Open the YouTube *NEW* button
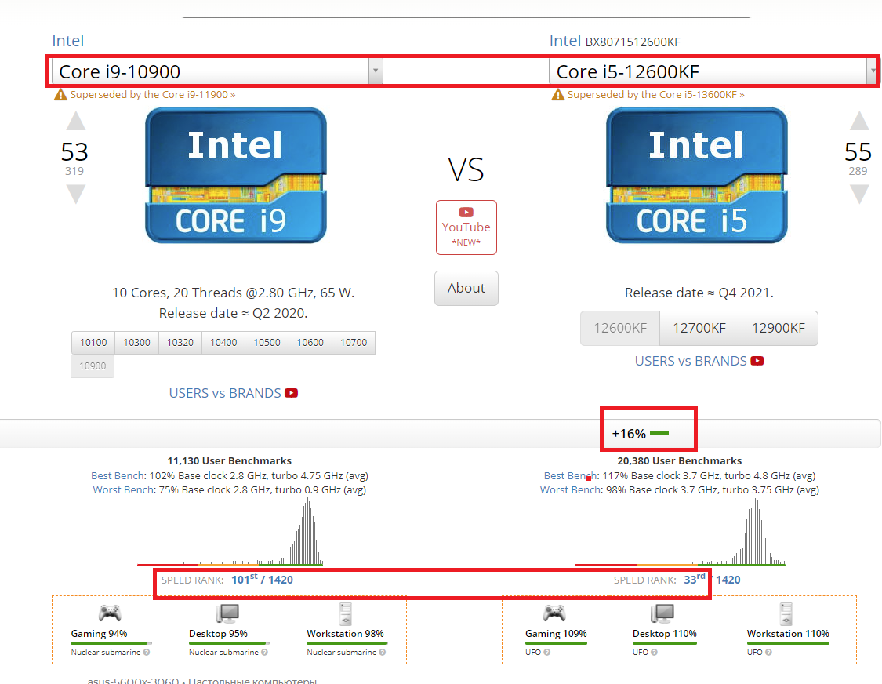The width and height of the screenshot is (882, 684). [466, 227]
